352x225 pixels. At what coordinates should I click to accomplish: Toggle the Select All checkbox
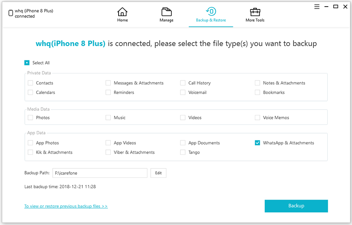(27, 63)
